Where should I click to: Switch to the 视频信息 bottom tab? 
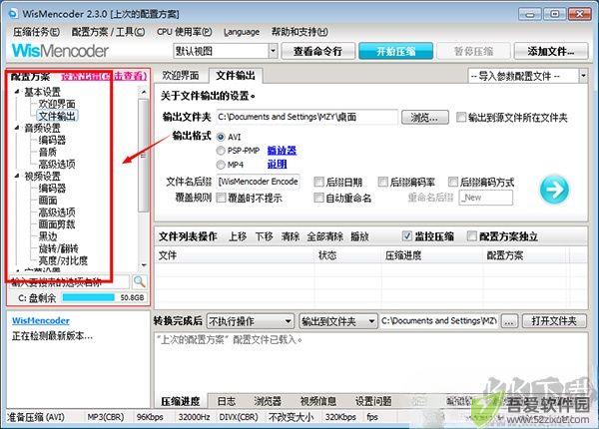317,401
